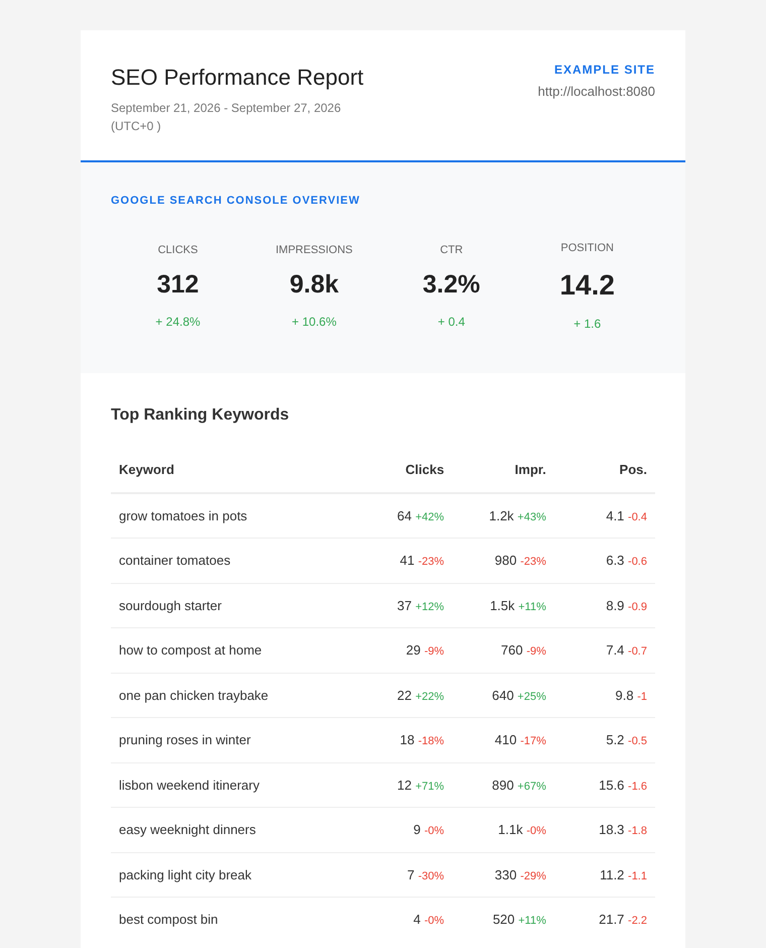Screen dimensions: 766x948
Task: Click the Keyword column header
Action: coord(146,469)
